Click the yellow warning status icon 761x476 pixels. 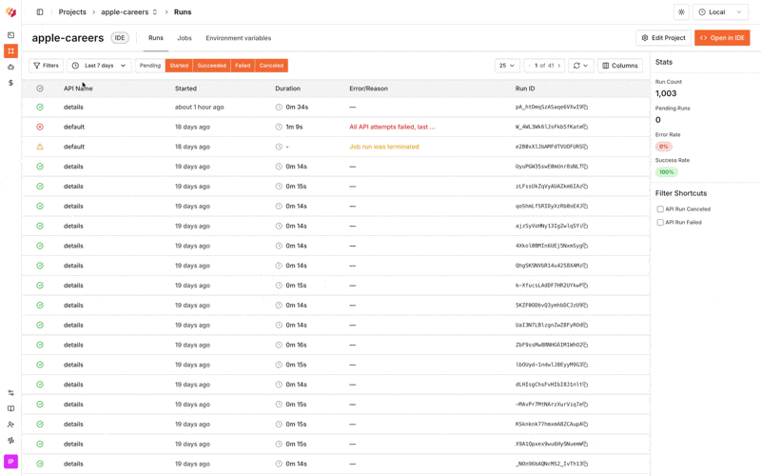[x=40, y=147]
